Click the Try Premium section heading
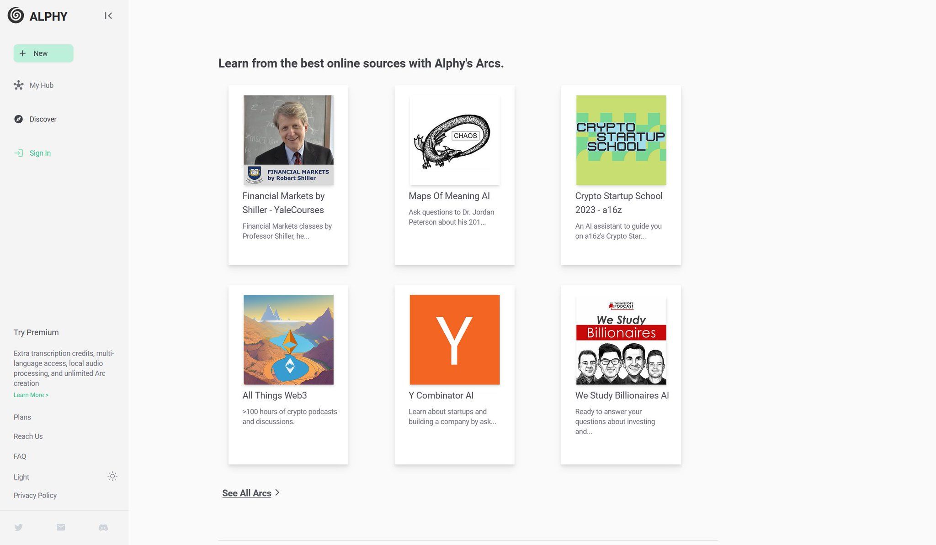The width and height of the screenshot is (936, 545). 36,332
